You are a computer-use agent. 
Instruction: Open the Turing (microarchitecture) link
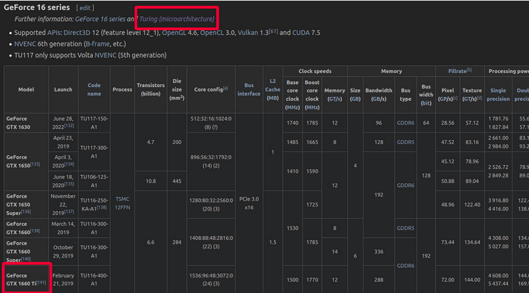pyautogui.click(x=177, y=19)
